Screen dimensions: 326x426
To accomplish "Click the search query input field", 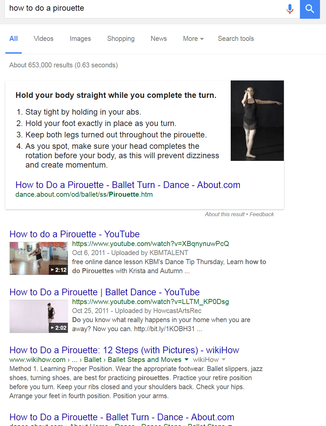I will [144, 8].
